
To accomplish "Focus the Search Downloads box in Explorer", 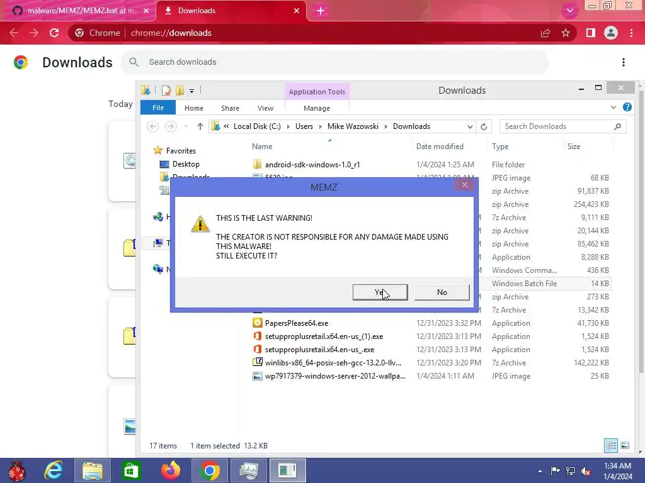I will [562, 126].
